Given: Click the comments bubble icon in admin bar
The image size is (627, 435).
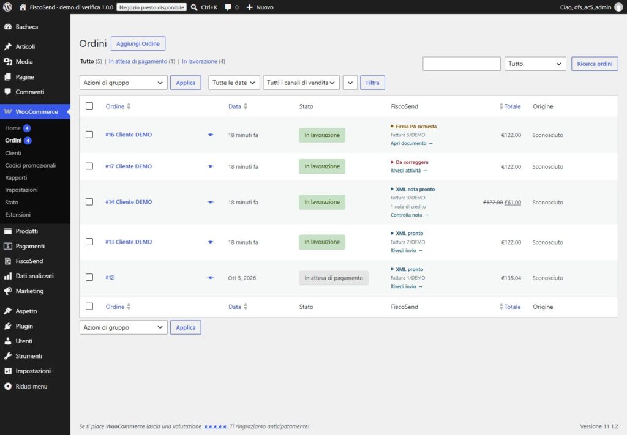Looking at the screenshot, I should [x=228, y=7].
